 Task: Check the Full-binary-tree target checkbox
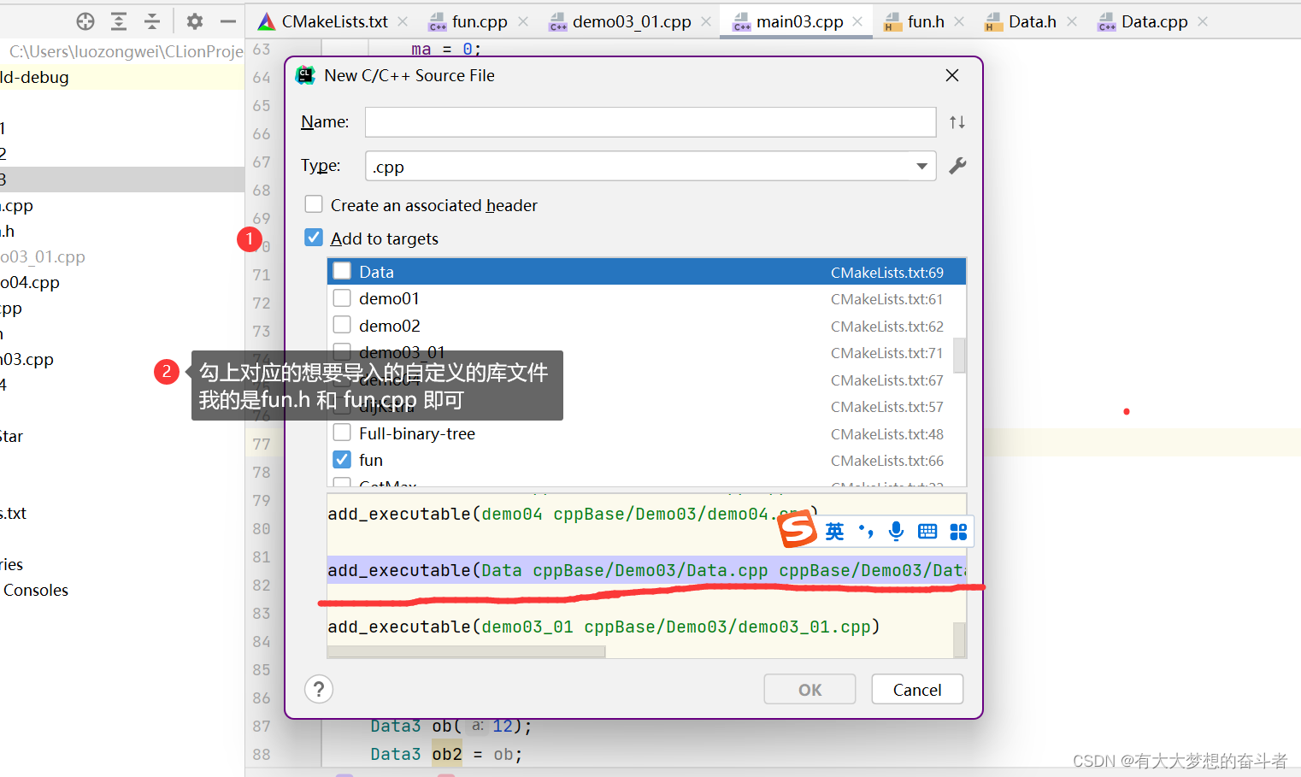pos(342,433)
